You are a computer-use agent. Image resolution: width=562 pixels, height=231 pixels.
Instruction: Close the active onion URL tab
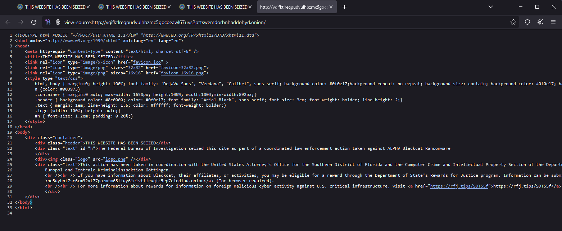point(331,7)
